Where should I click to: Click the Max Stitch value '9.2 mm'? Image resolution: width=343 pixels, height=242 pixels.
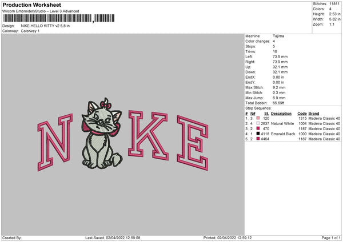pos(279,87)
